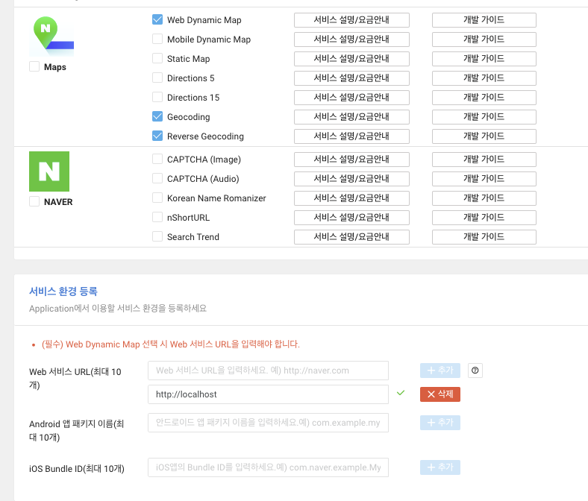Open 개발 가이드 for Geocoding
The height and width of the screenshot is (501, 588).
point(484,117)
